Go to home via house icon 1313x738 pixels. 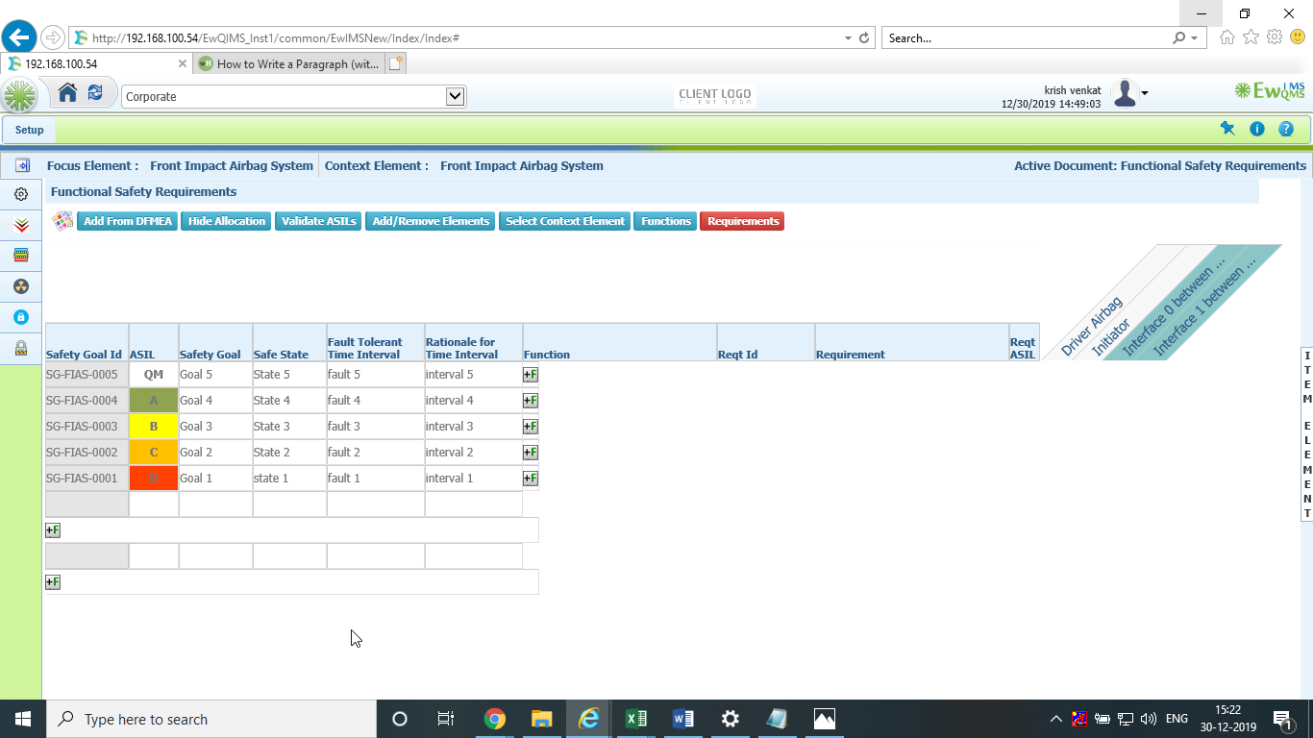[67, 93]
